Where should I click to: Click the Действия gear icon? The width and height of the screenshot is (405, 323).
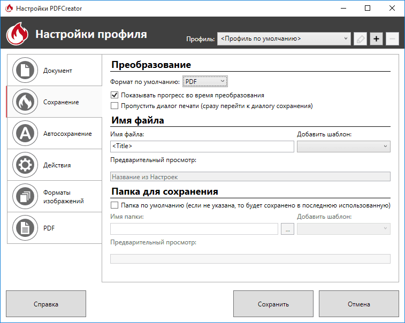point(24,165)
